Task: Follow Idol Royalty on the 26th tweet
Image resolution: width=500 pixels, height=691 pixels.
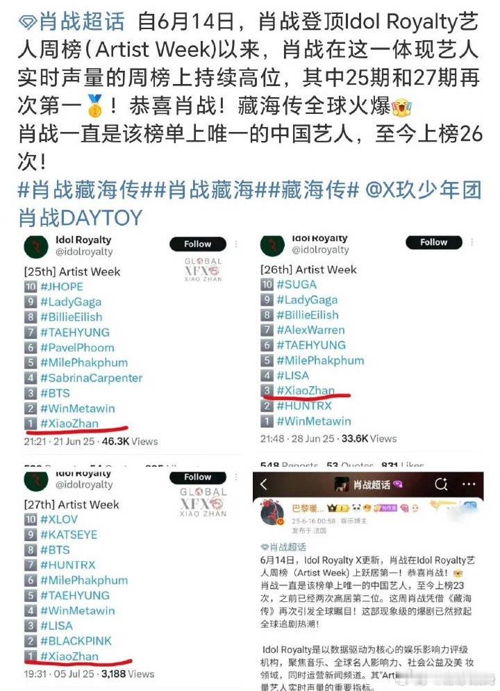Action: 434,242
